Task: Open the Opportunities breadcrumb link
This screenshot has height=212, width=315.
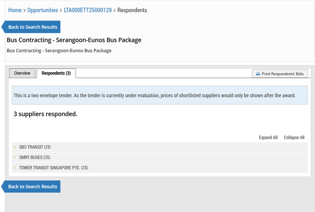Action: [x=43, y=10]
